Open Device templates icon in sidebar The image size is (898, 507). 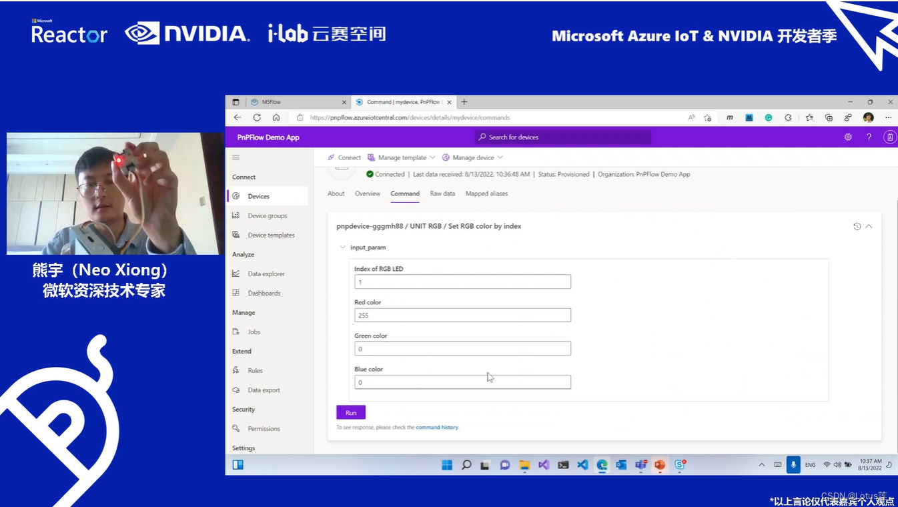(x=236, y=235)
